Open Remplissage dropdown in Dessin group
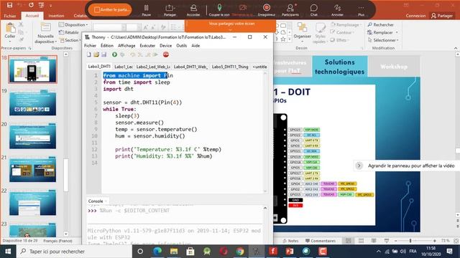This screenshot has width=460, height=258. [346, 25]
